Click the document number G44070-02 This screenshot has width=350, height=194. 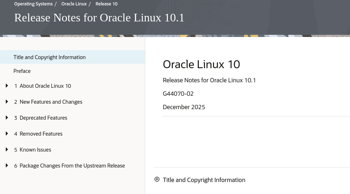coord(178,94)
